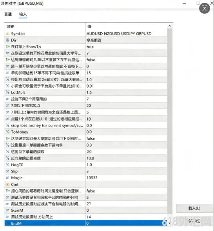Select the highlighted EndM row
Screen dimensions: 214x231
pos(86,223)
